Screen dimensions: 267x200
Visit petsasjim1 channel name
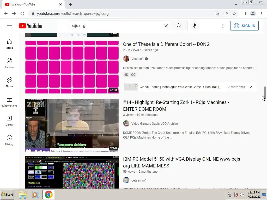coord(139,180)
